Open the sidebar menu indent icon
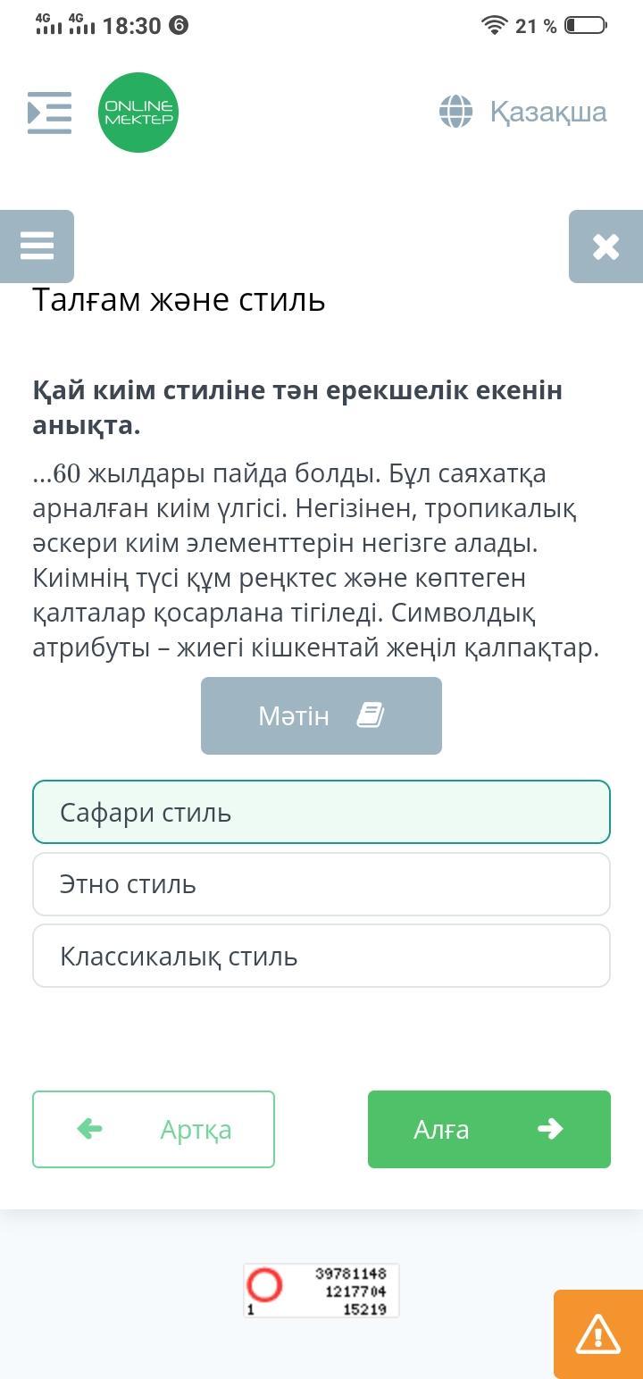Image resolution: width=643 pixels, height=1379 pixels. 49,113
